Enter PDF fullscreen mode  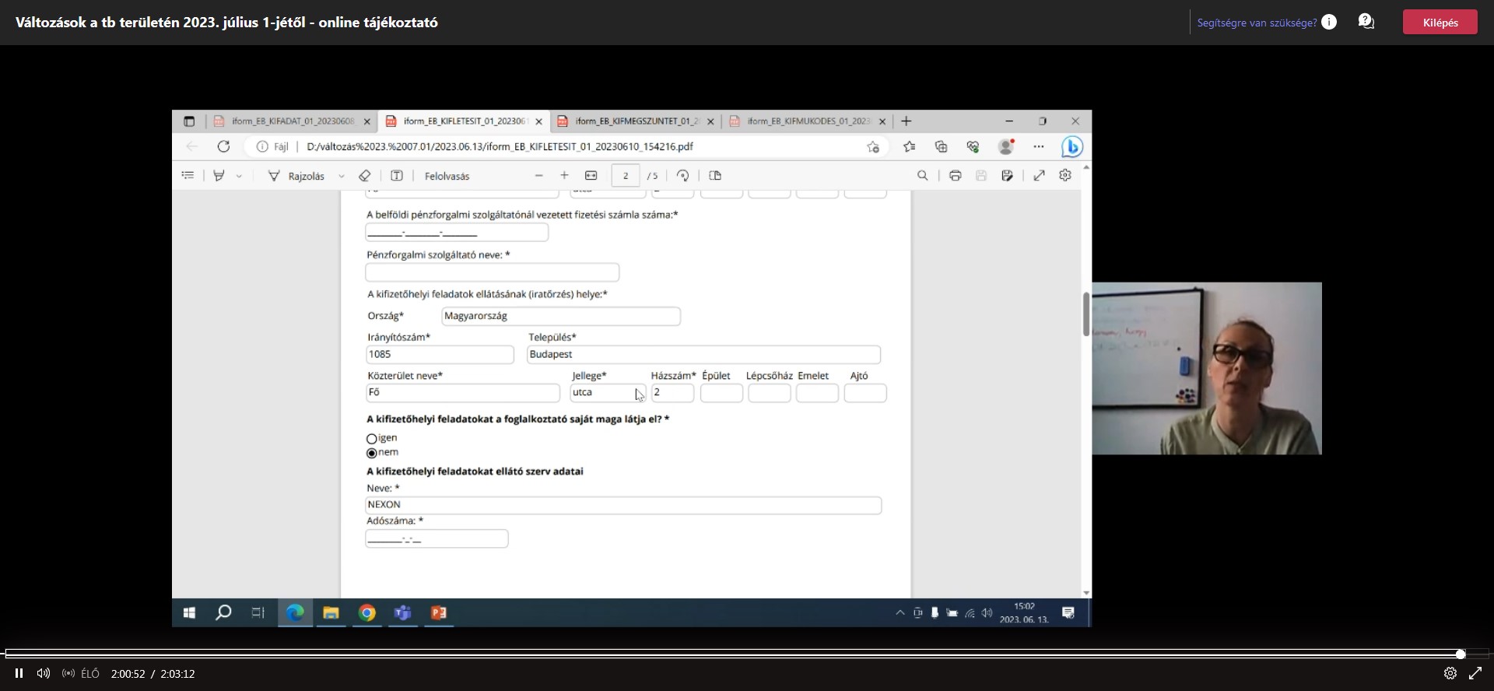1039,176
